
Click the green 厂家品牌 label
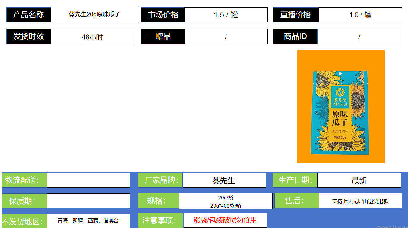click(x=160, y=180)
